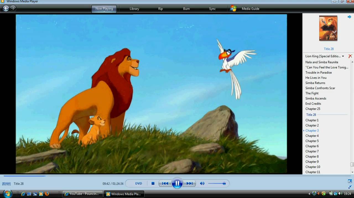Stop playback with the square button
This screenshot has width=354, height=198.
pyautogui.click(x=153, y=183)
